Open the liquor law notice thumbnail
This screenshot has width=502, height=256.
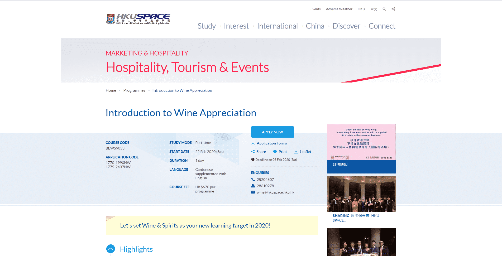[x=361, y=142]
